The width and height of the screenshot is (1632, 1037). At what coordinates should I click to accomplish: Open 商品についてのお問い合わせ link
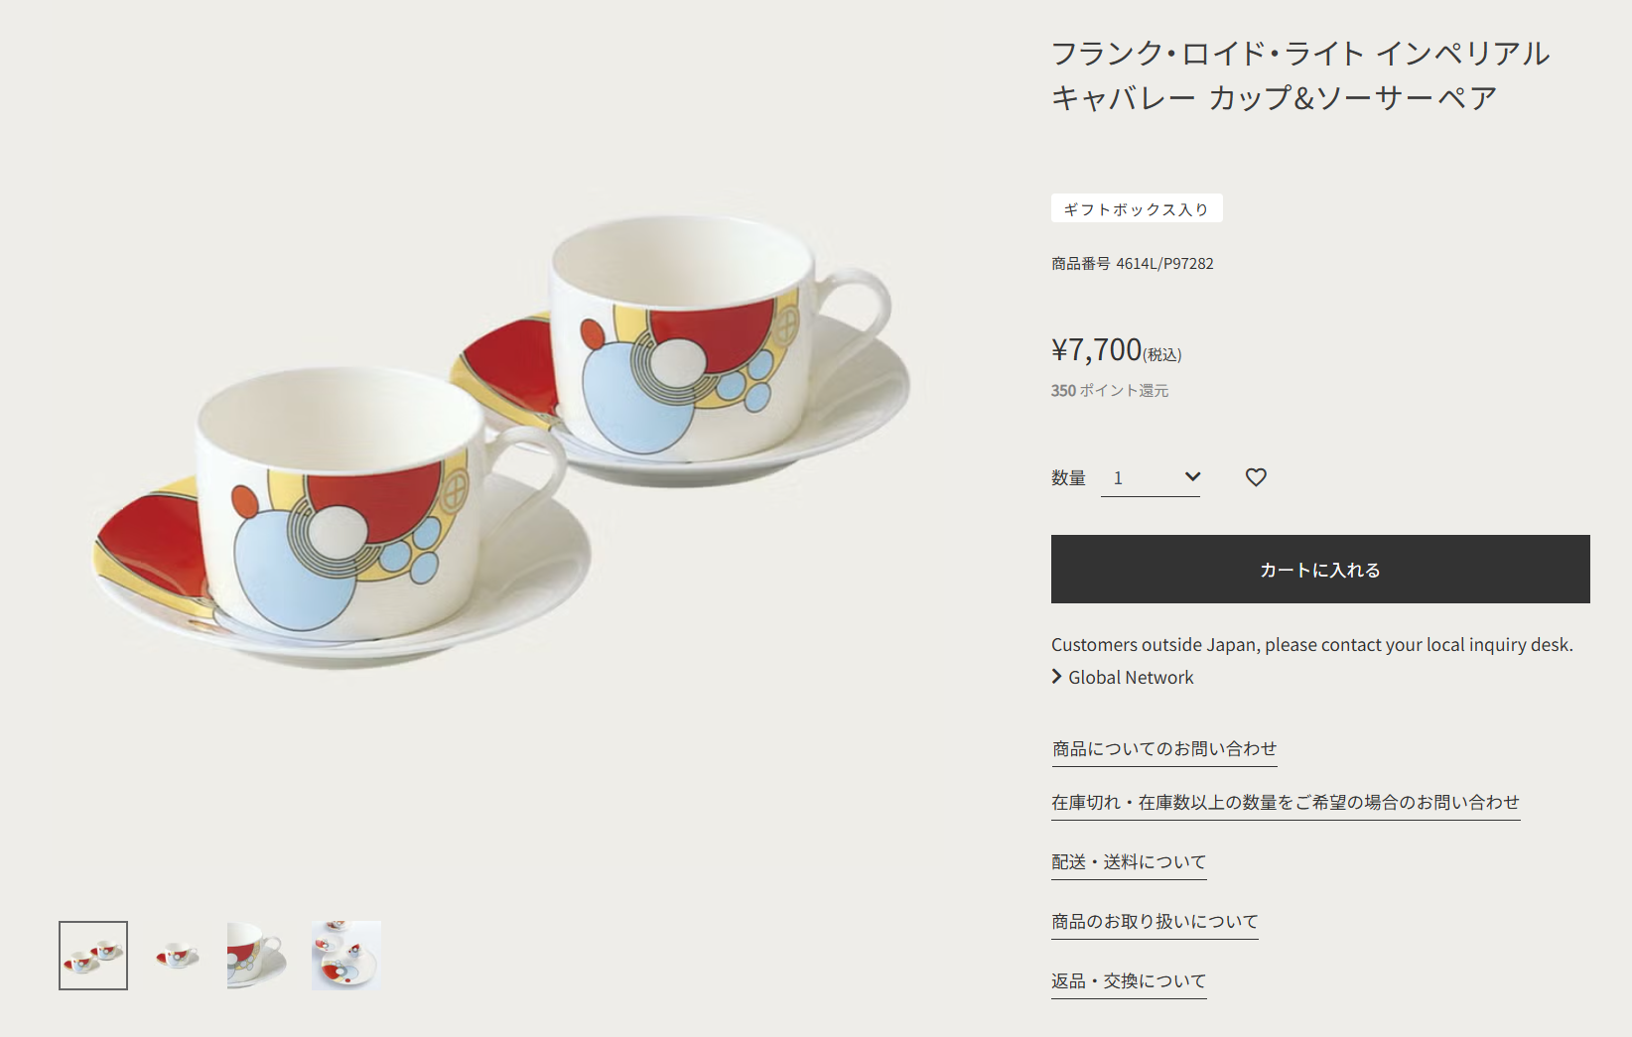point(1163,749)
